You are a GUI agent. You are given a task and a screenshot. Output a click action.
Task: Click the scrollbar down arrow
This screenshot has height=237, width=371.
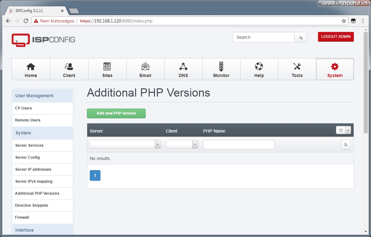(366, 232)
